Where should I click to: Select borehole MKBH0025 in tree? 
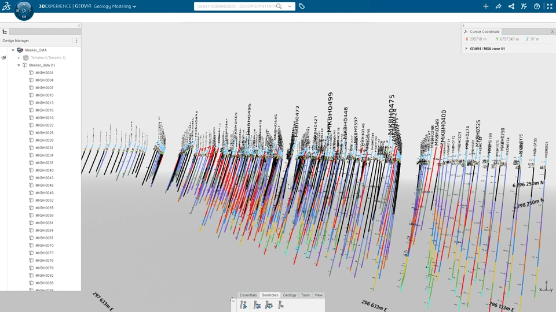pyautogui.click(x=45, y=133)
